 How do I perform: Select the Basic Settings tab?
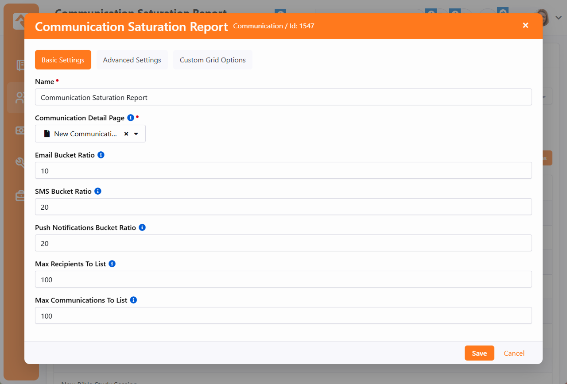pos(63,60)
